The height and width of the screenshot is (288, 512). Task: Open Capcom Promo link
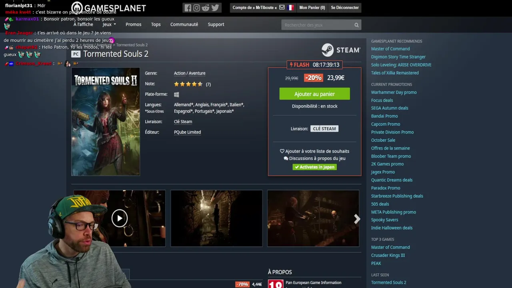[x=386, y=124]
